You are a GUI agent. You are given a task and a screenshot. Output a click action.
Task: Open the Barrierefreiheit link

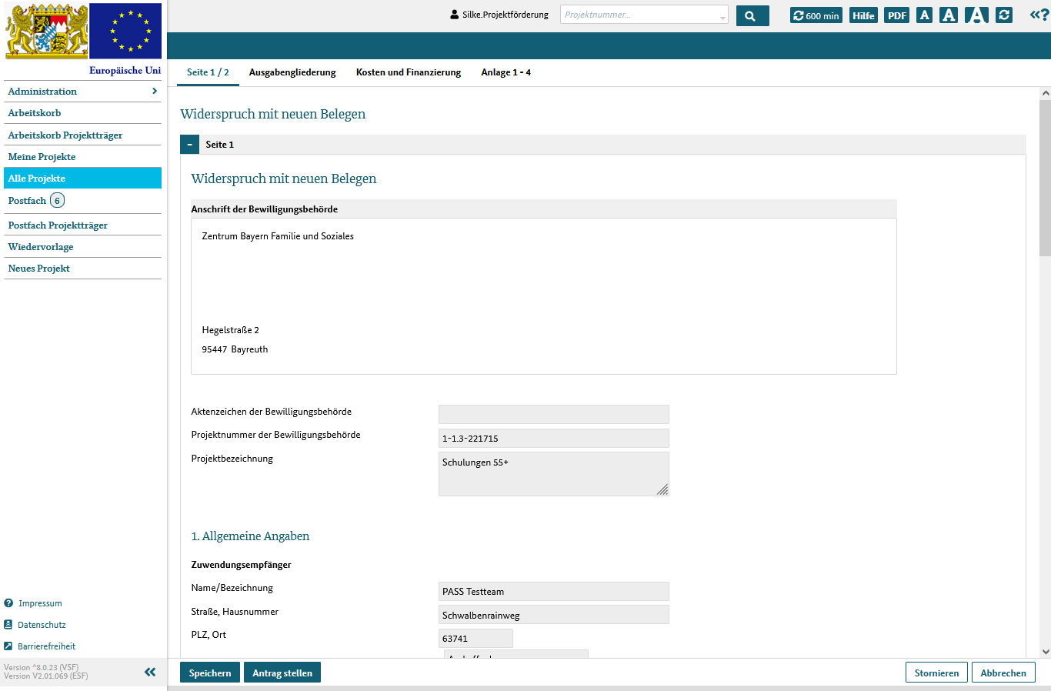coord(46,646)
